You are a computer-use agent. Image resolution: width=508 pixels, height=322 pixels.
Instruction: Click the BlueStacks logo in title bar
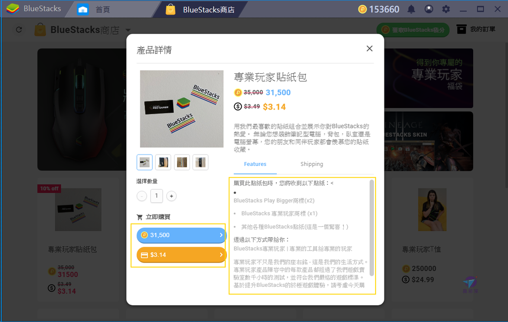(x=12, y=9)
